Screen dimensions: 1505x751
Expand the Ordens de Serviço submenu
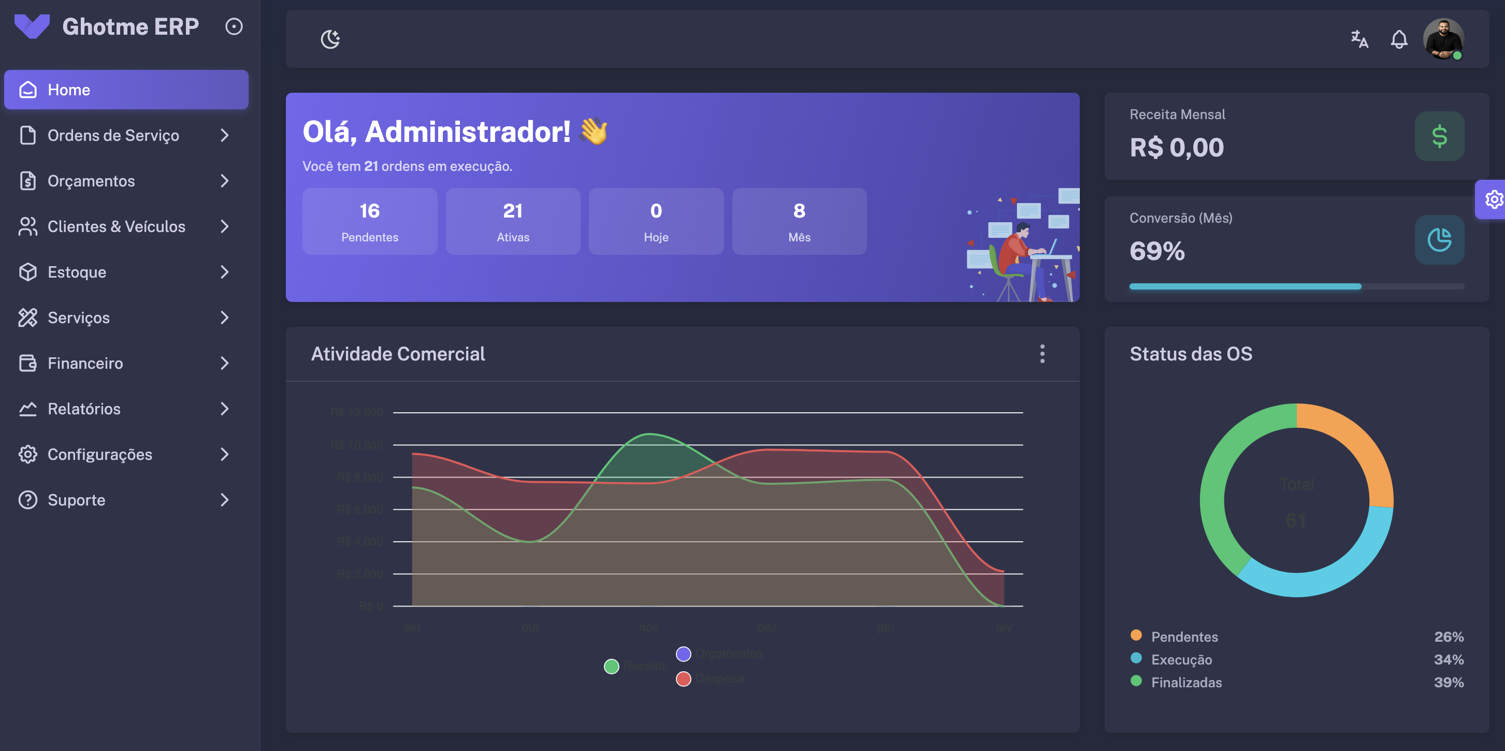coord(224,136)
